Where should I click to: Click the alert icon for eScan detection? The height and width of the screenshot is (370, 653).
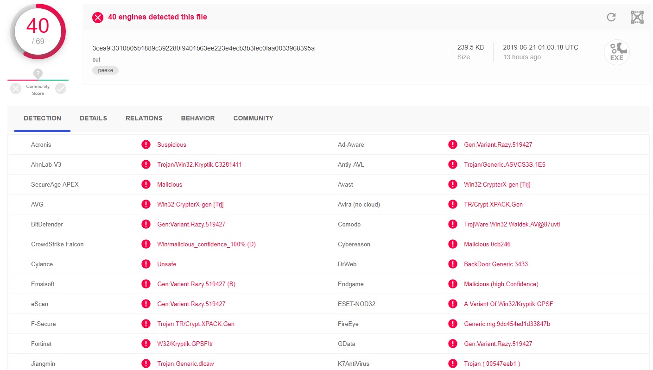point(146,304)
